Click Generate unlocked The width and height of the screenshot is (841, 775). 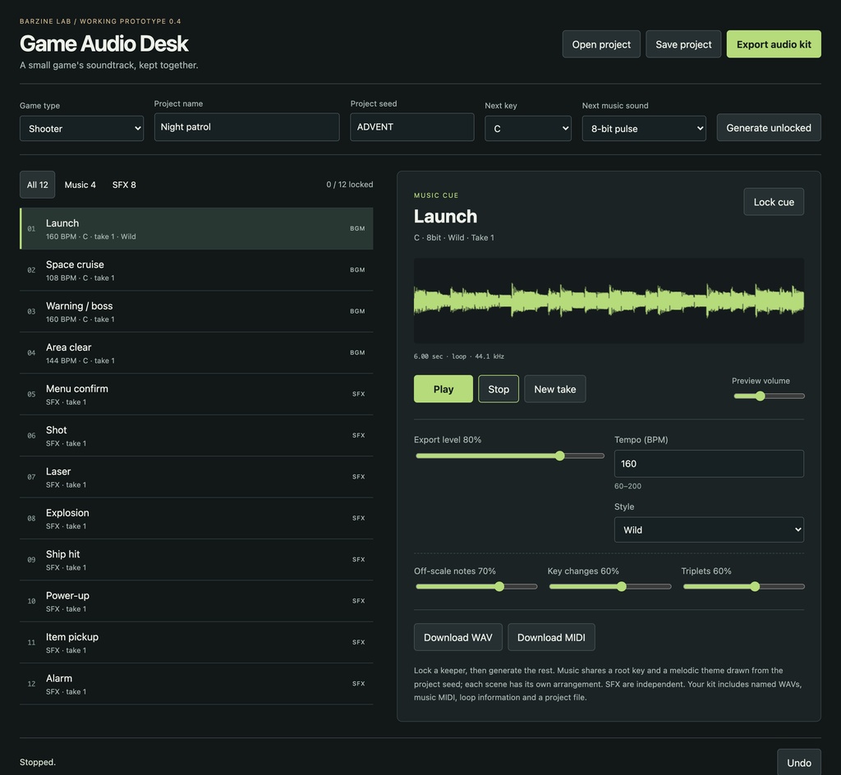pos(769,127)
